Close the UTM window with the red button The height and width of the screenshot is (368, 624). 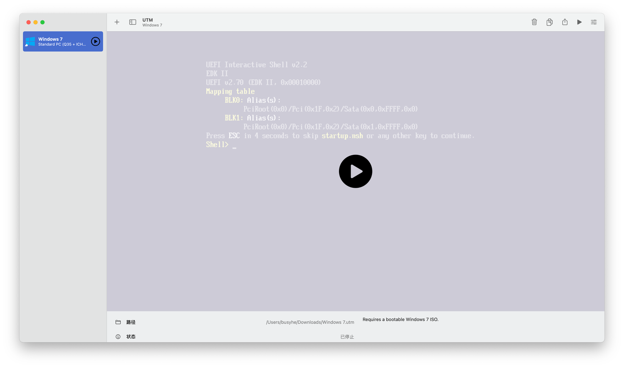(29, 22)
